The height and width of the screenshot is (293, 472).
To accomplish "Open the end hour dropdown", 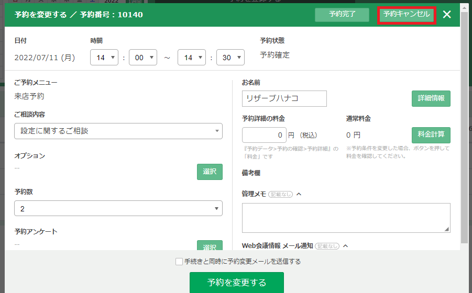I will click(x=192, y=58).
